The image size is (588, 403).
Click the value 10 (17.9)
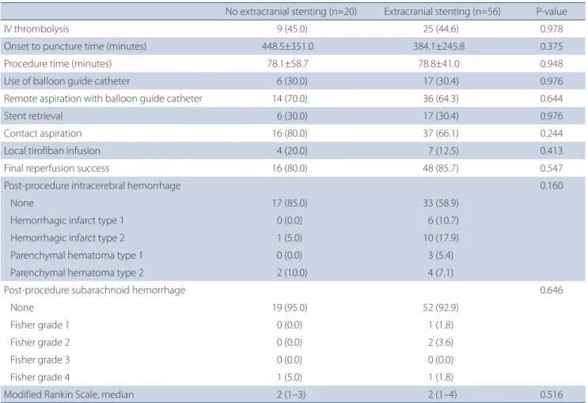[441, 238]
